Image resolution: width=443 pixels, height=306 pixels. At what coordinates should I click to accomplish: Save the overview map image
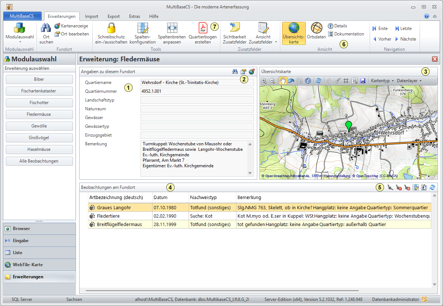coord(363,81)
